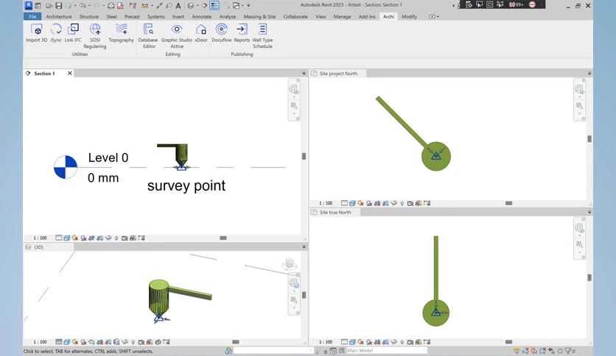Open the Database Editor
616x356 pixels.
coord(148,36)
